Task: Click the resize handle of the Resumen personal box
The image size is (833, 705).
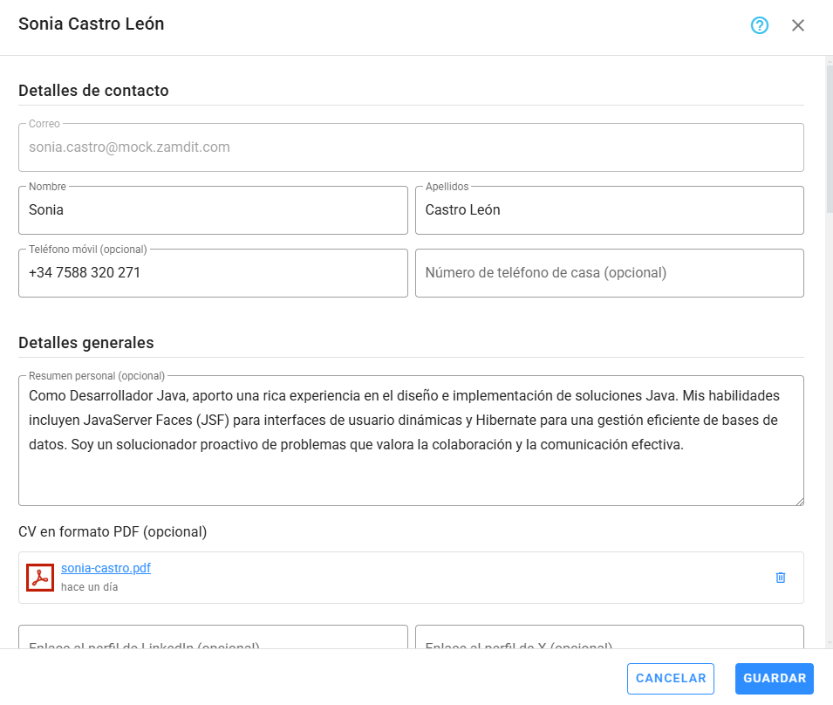Action: click(798, 499)
